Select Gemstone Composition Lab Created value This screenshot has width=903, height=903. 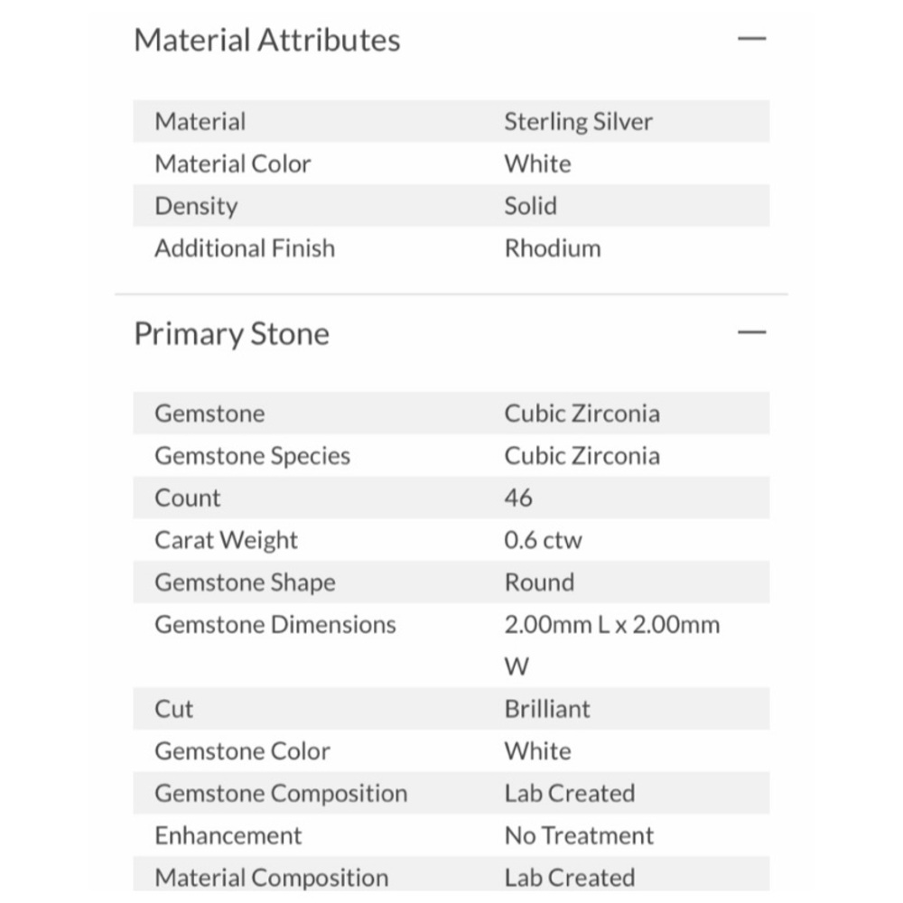click(x=570, y=794)
